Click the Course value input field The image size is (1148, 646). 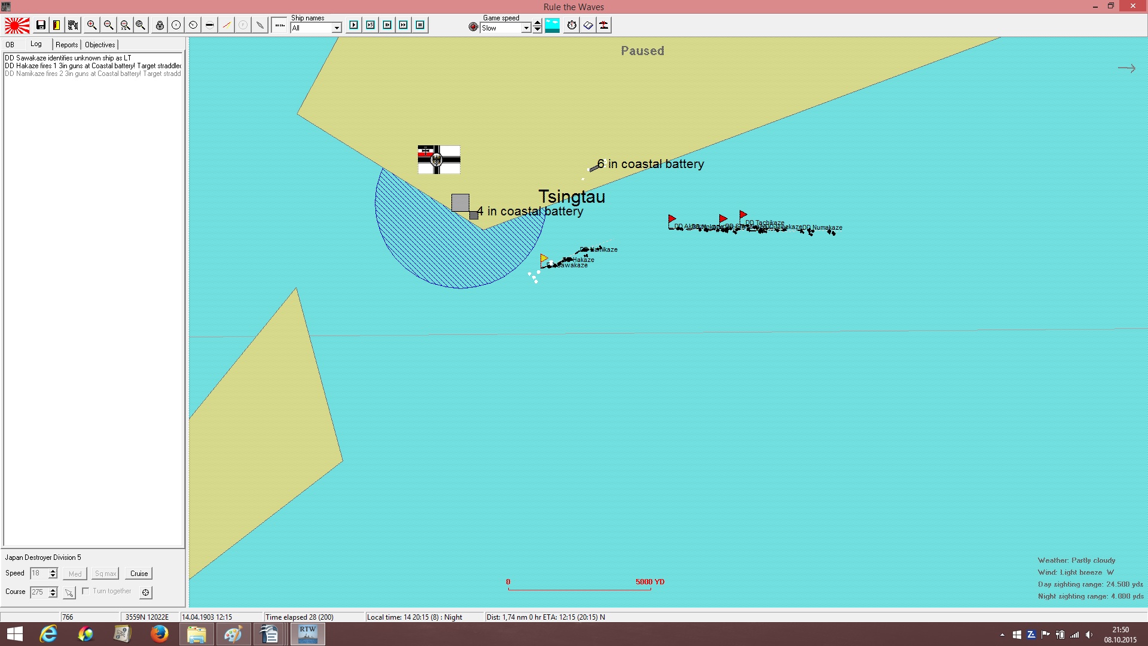(39, 592)
